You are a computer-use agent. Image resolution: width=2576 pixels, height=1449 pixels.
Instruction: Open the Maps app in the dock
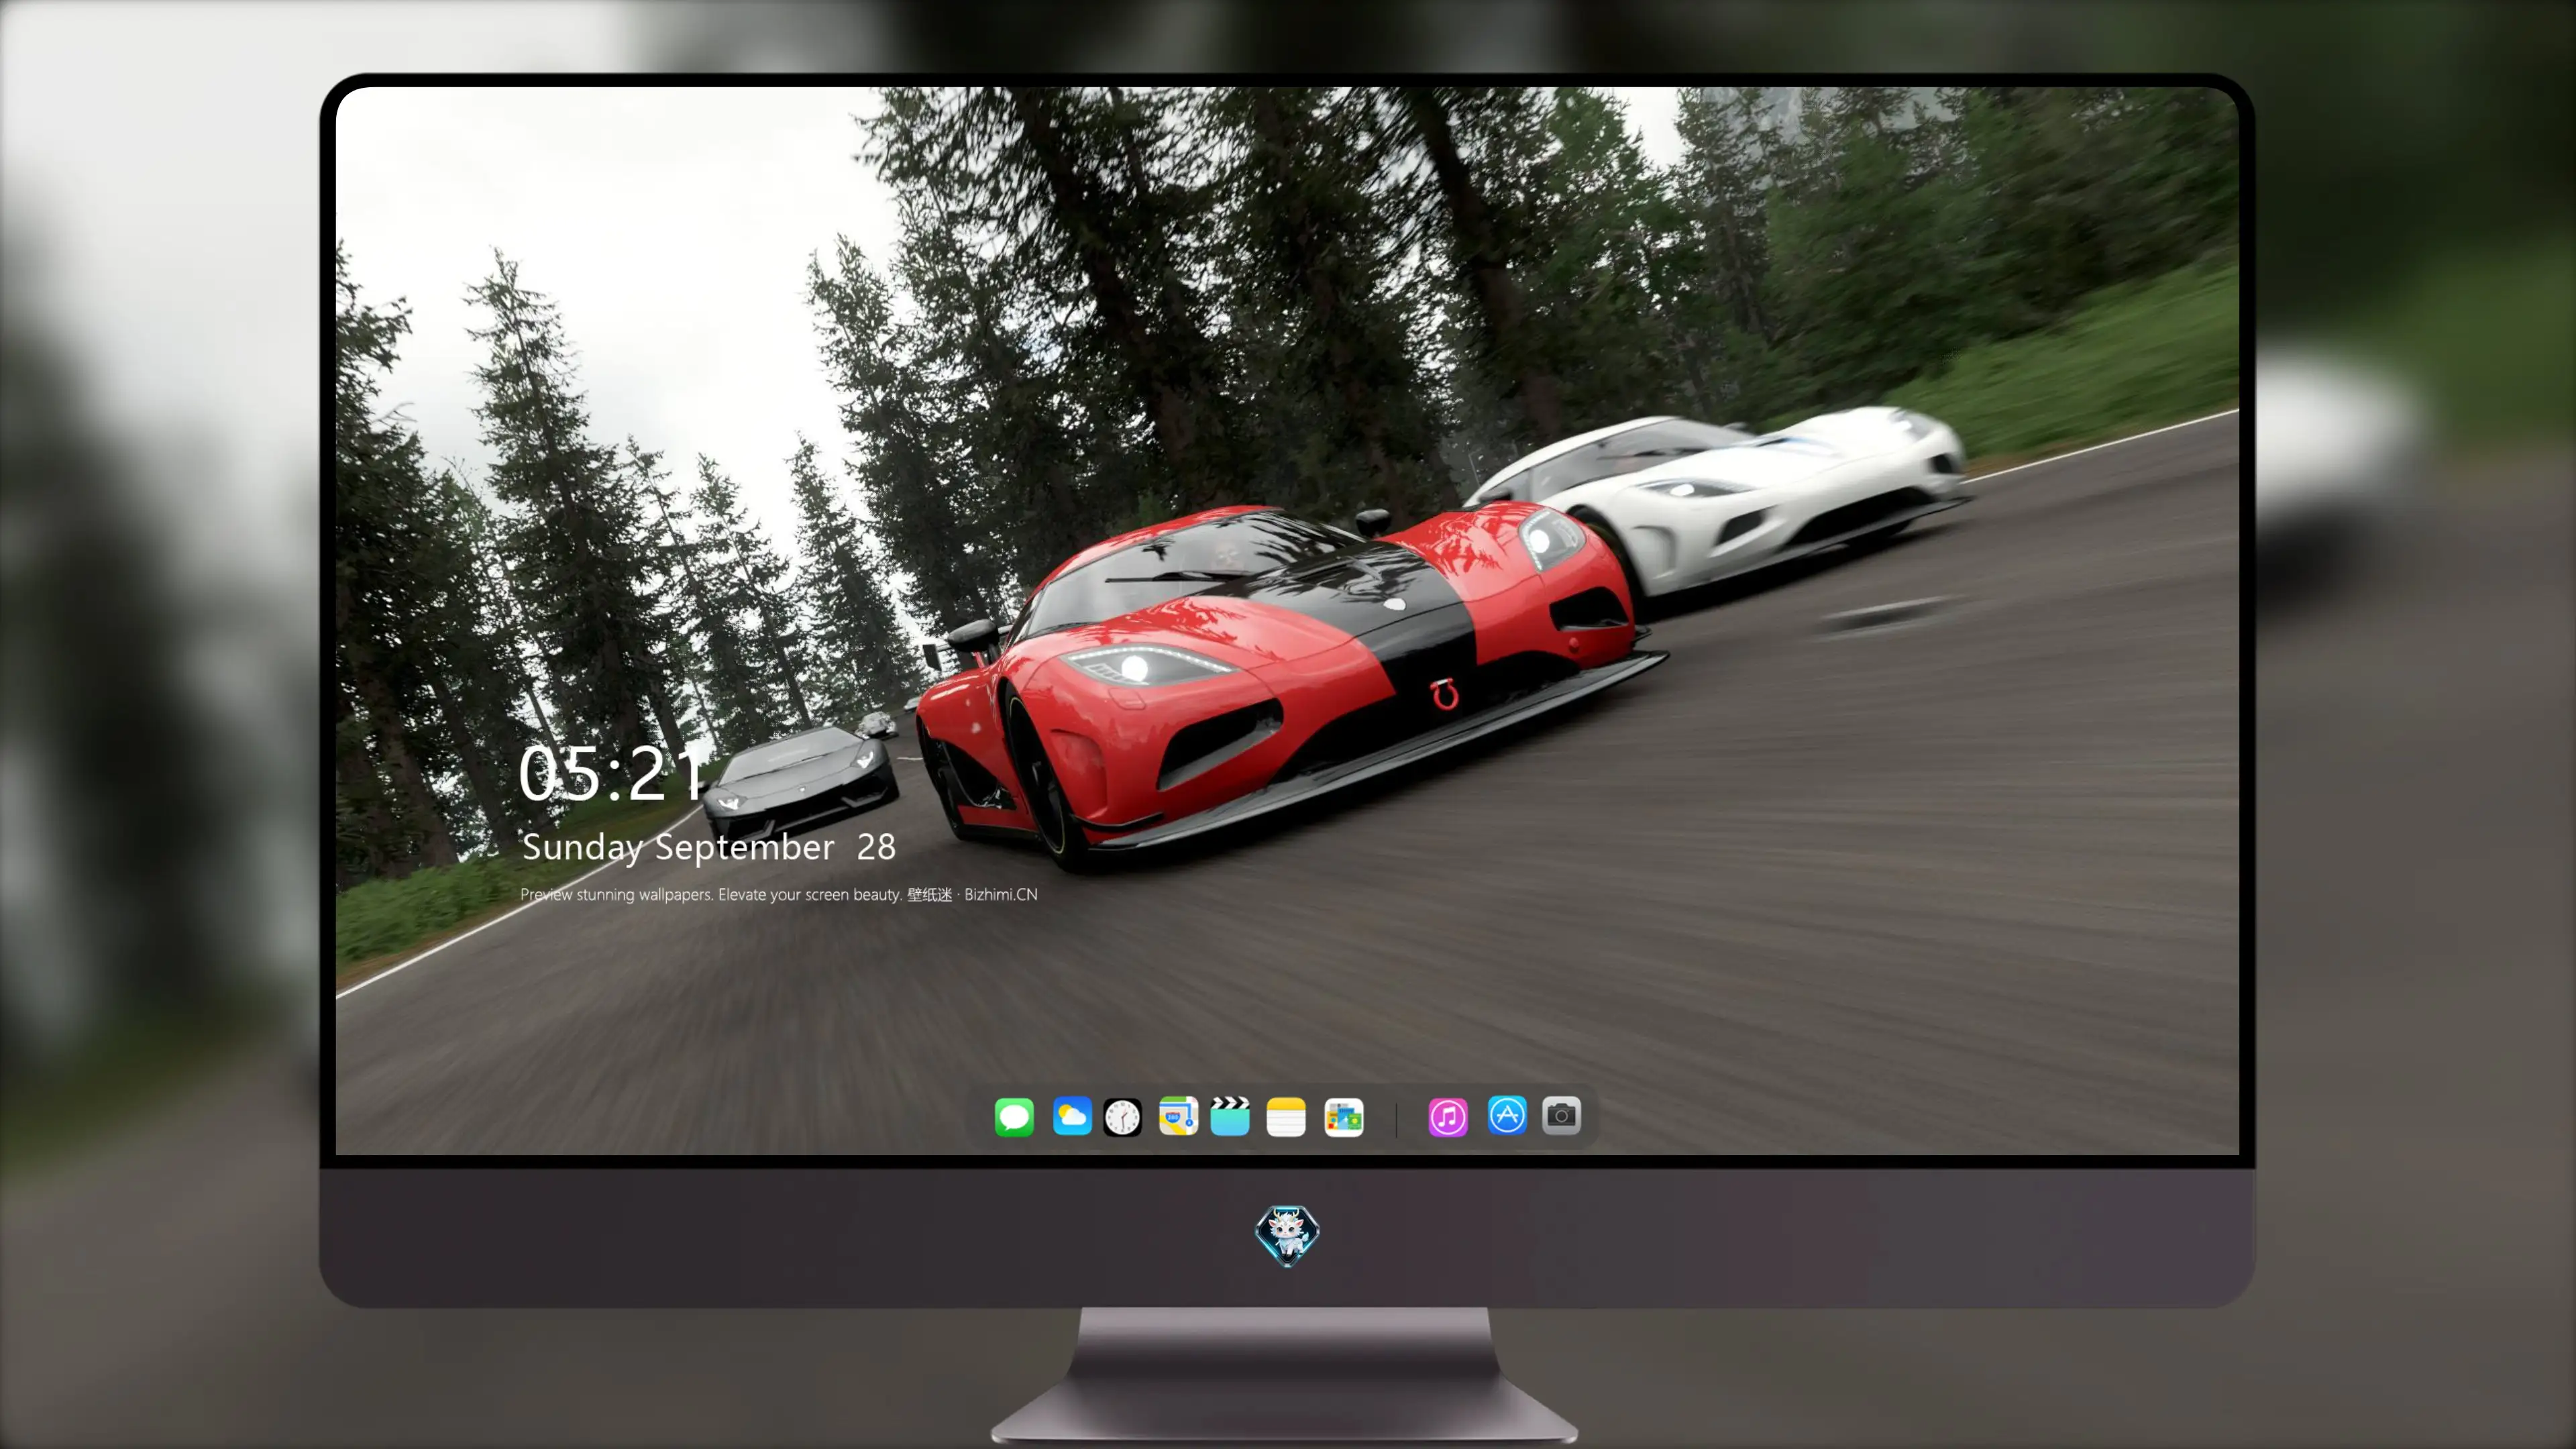point(1178,1116)
